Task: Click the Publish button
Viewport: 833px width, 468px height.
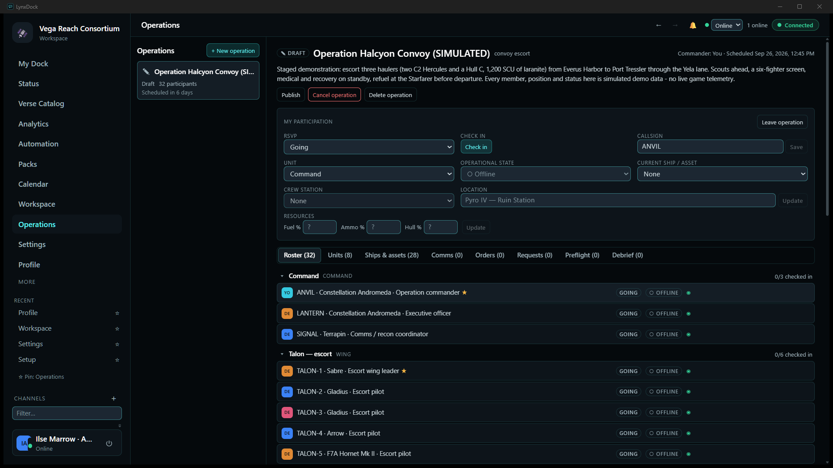Action: point(291,95)
